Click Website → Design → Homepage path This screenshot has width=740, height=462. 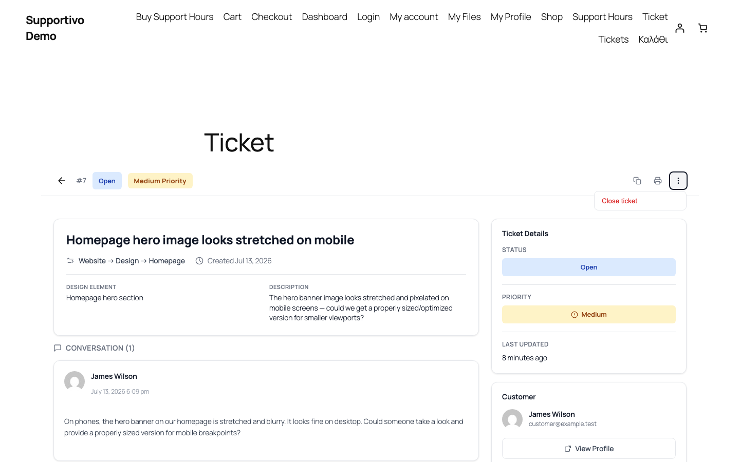tap(132, 261)
